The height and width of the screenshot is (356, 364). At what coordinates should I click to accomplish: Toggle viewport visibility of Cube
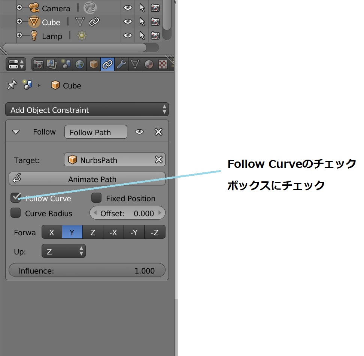pos(128,22)
